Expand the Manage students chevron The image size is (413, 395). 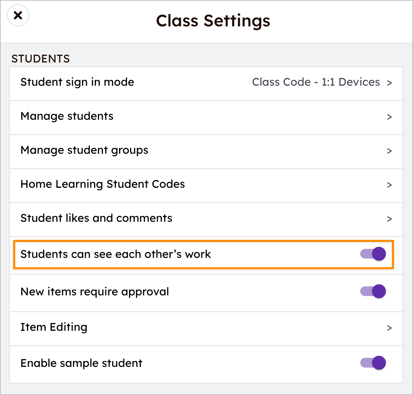click(x=389, y=117)
